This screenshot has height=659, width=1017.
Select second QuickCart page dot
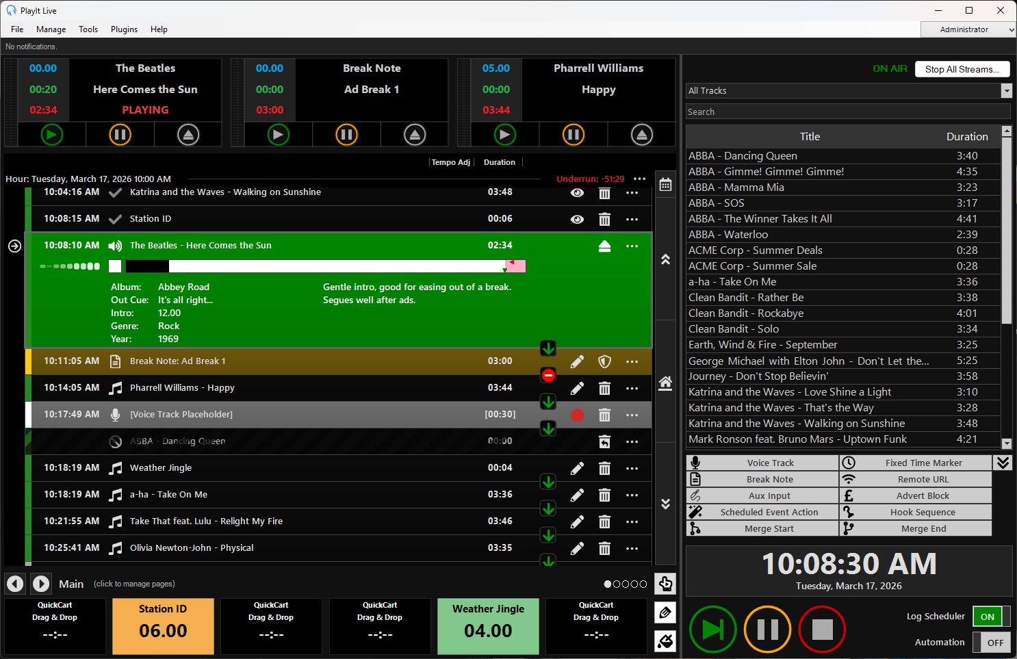[x=617, y=584]
